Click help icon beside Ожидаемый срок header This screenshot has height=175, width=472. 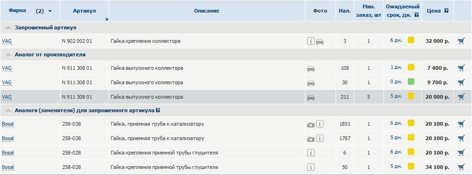tap(417, 15)
